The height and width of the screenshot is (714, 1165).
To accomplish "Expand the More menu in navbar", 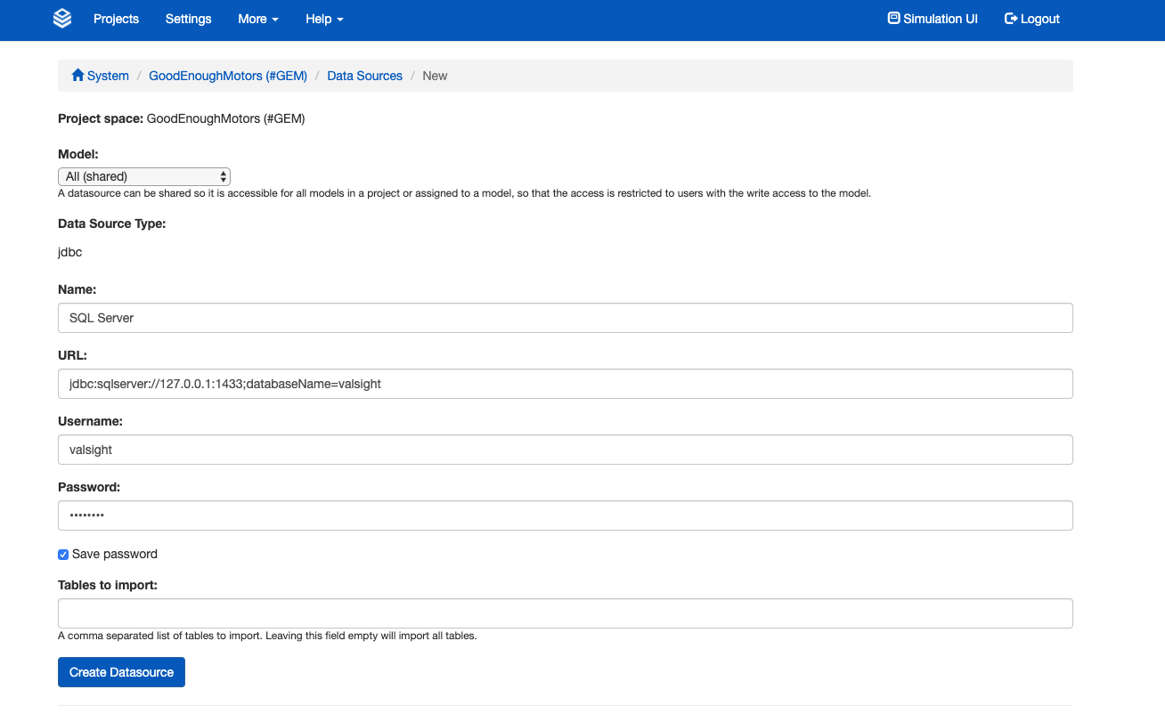I will coord(257,19).
